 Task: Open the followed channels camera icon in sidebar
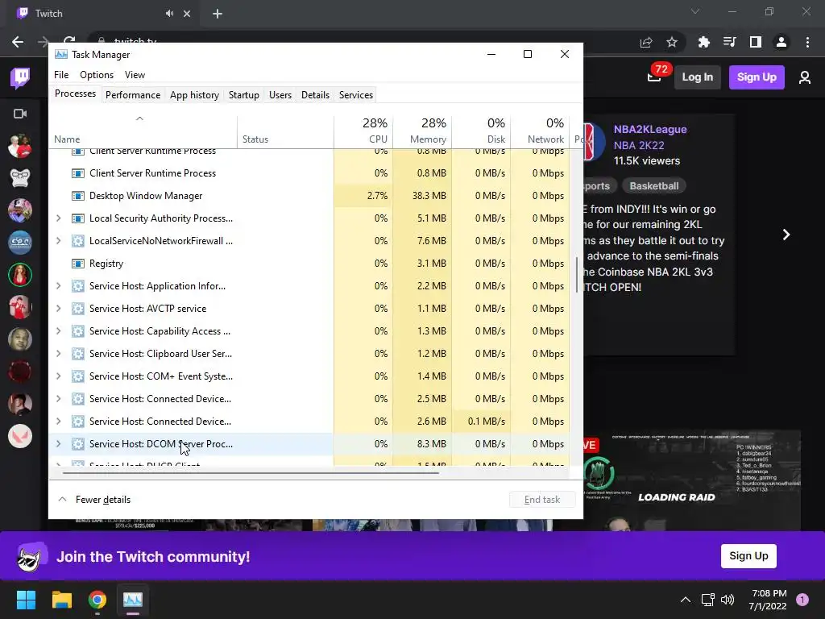(x=20, y=114)
